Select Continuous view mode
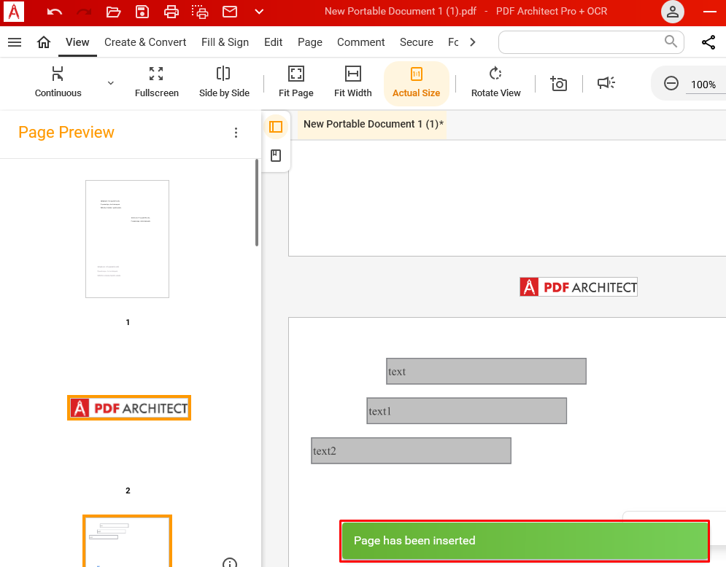The height and width of the screenshot is (567, 726). [x=58, y=82]
